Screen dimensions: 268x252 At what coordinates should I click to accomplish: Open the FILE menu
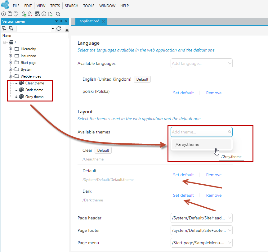(16, 6)
